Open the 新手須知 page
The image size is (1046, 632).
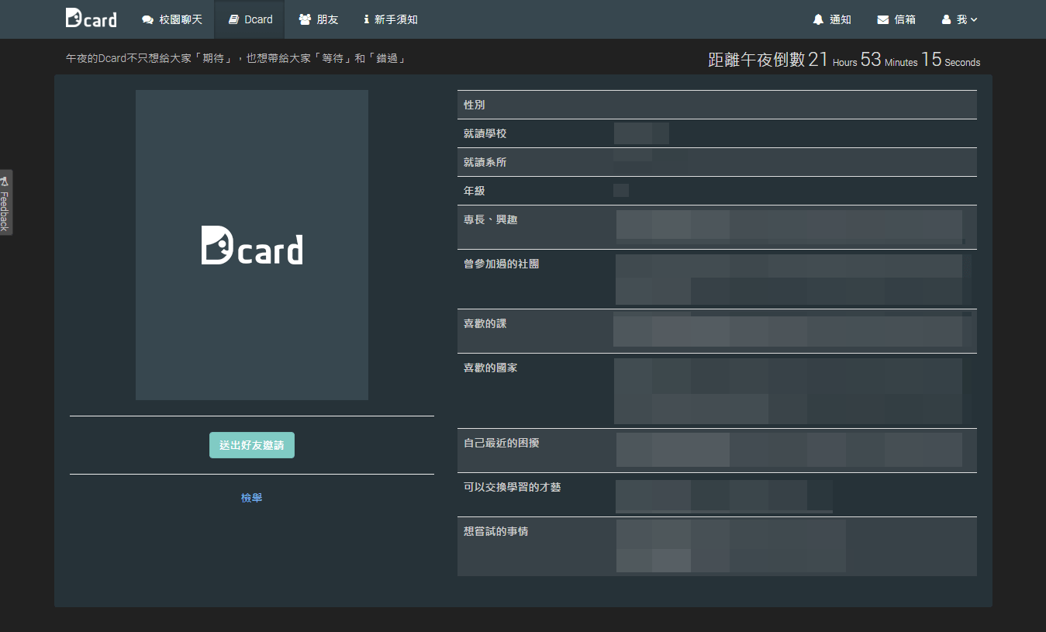point(391,19)
